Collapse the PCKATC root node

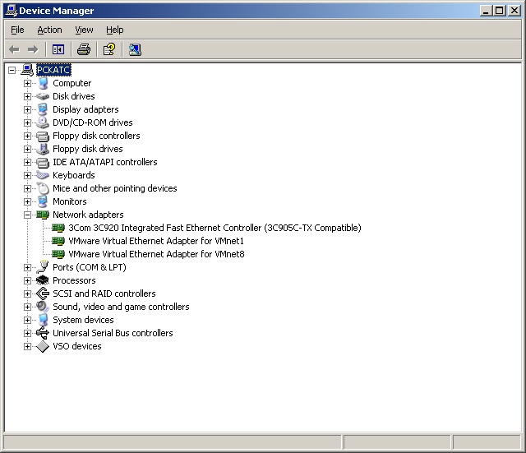tap(12, 70)
